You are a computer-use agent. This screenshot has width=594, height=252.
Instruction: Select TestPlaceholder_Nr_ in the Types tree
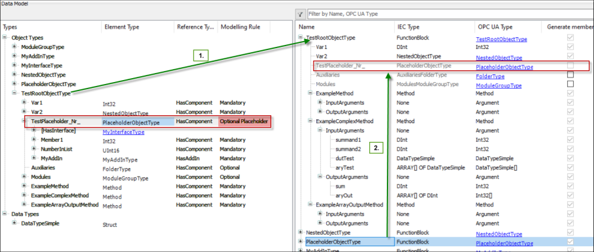pyautogui.click(x=56, y=121)
